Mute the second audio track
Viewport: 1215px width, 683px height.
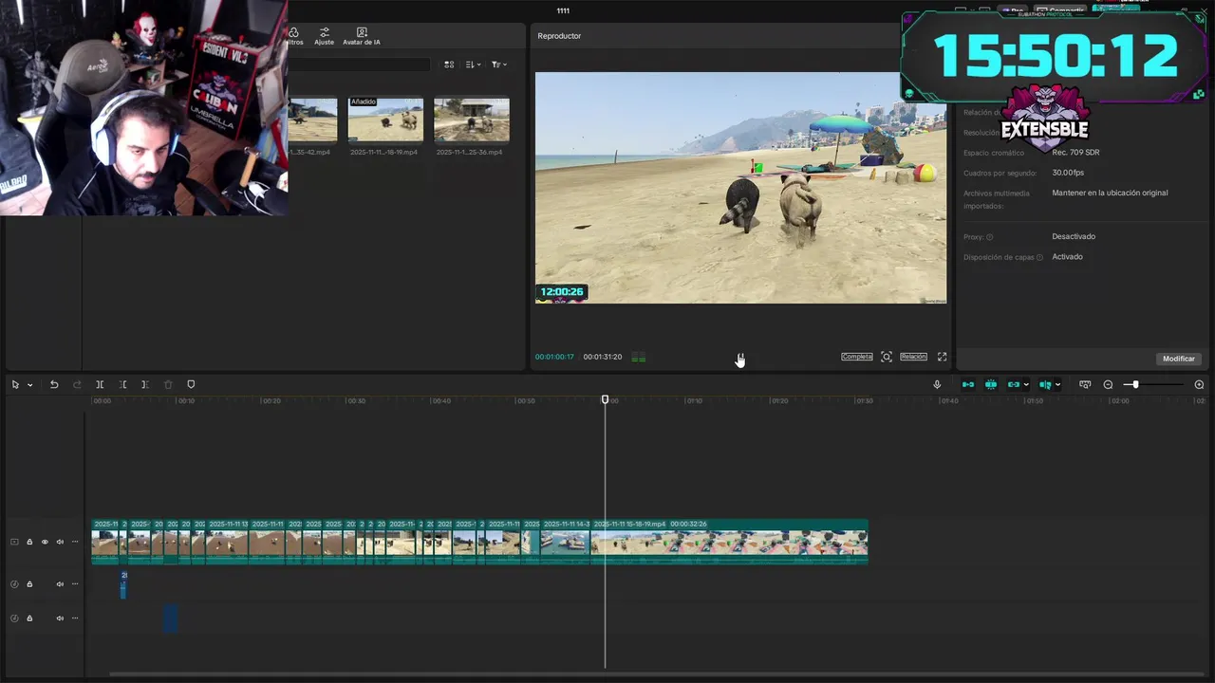pyautogui.click(x=60, y=618)
